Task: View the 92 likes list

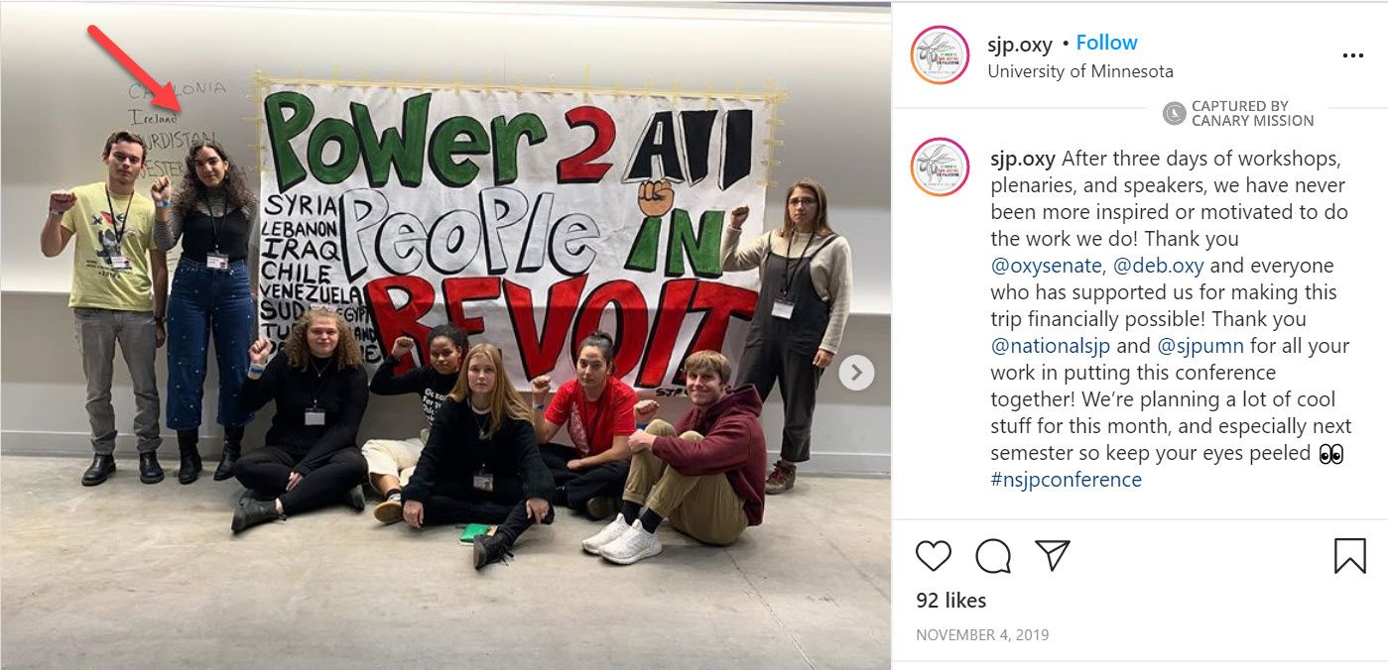Action: [x=950, y=601]
